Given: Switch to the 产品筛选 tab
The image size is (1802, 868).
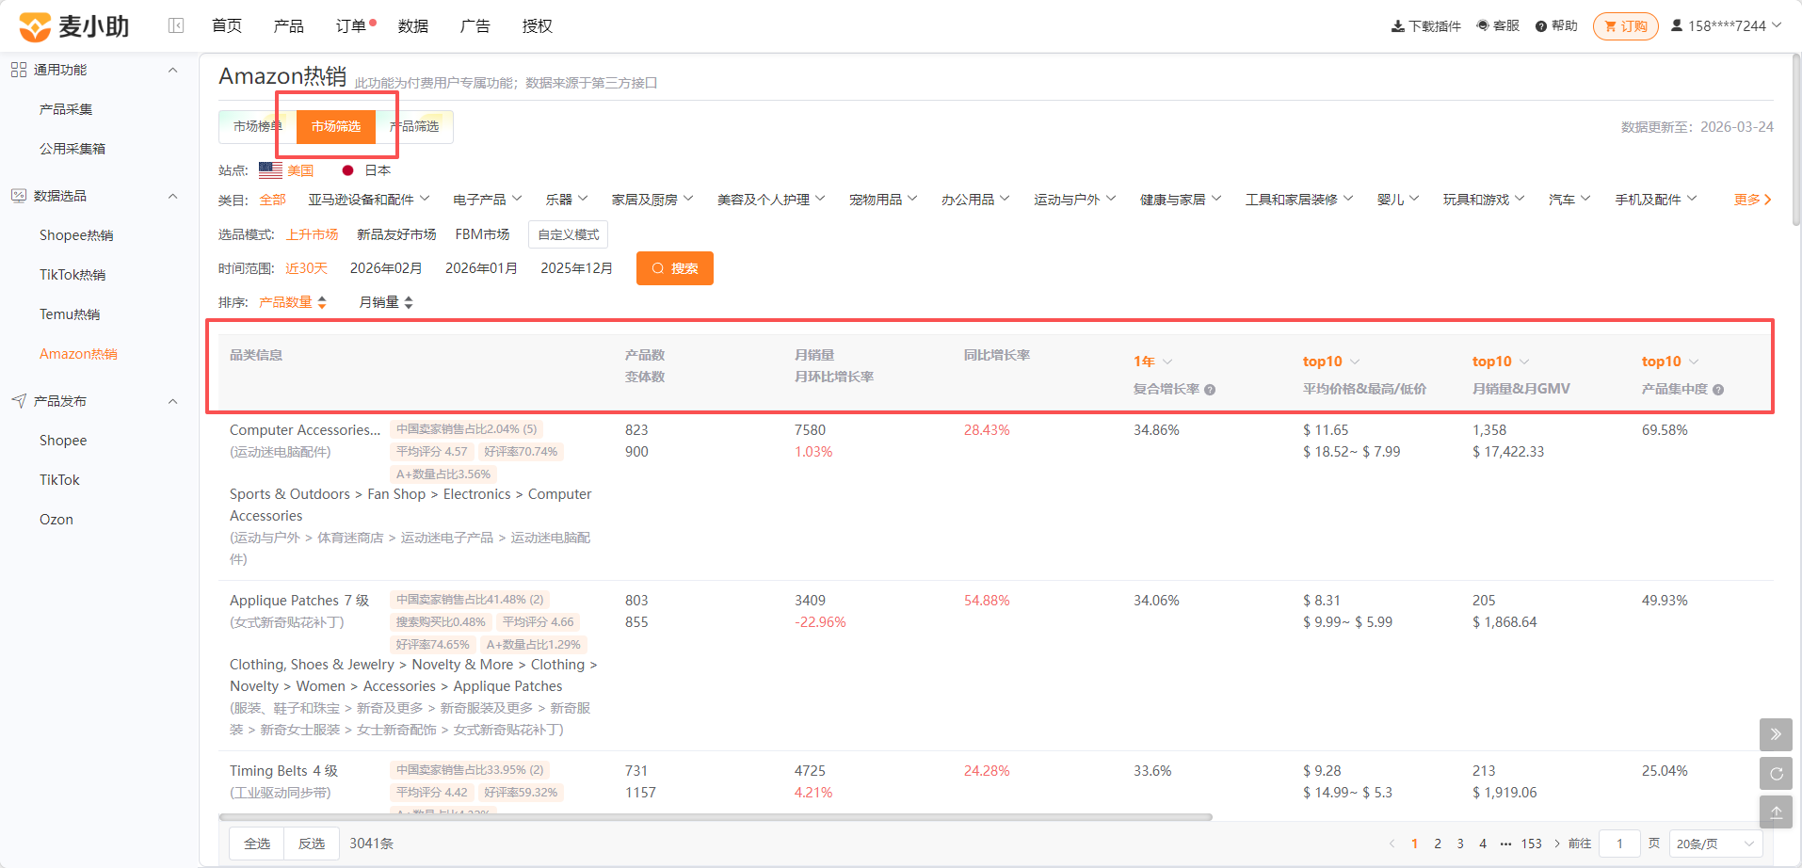Looking at the screenshot, I should [x=414, y=126].
